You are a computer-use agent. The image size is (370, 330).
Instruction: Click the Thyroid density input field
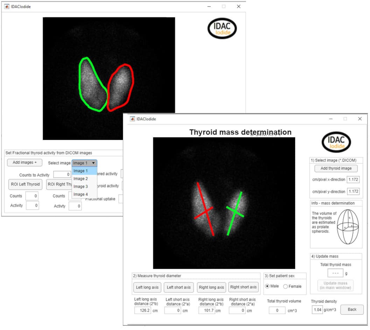(x=317, y=310)
